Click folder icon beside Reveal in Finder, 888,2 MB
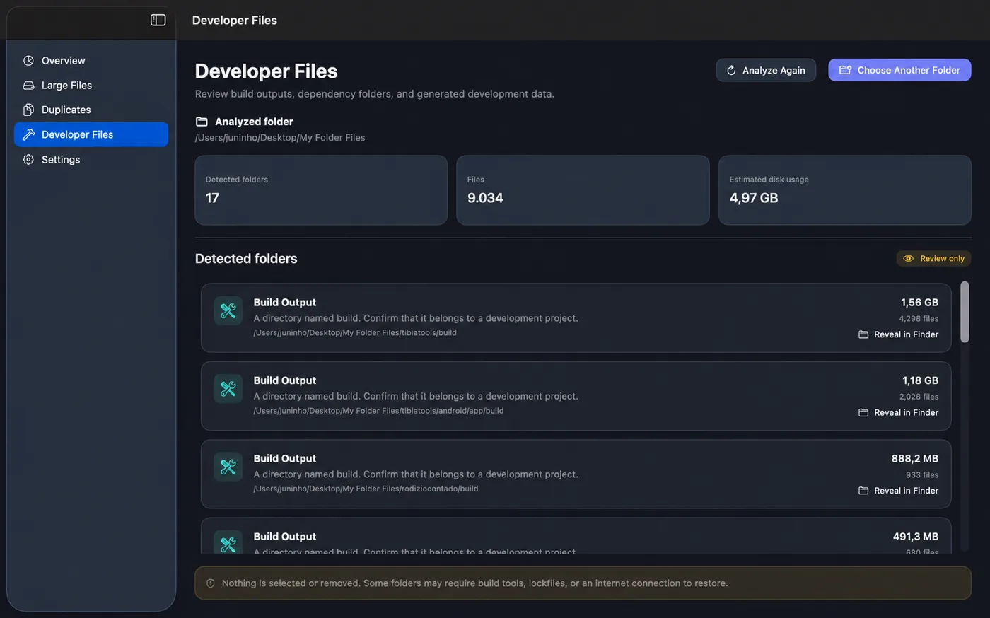 (x=863, y=491)
